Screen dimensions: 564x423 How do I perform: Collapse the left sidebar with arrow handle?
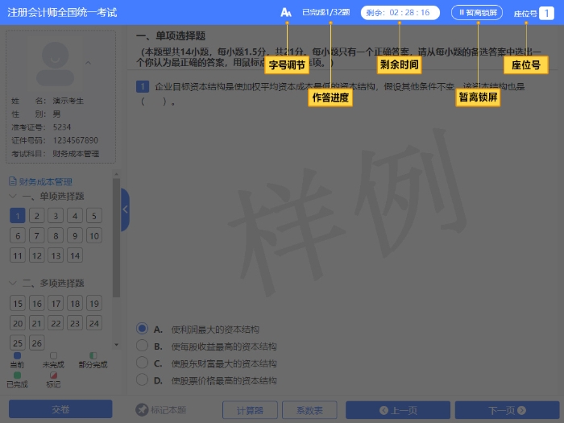pos(125,209)
